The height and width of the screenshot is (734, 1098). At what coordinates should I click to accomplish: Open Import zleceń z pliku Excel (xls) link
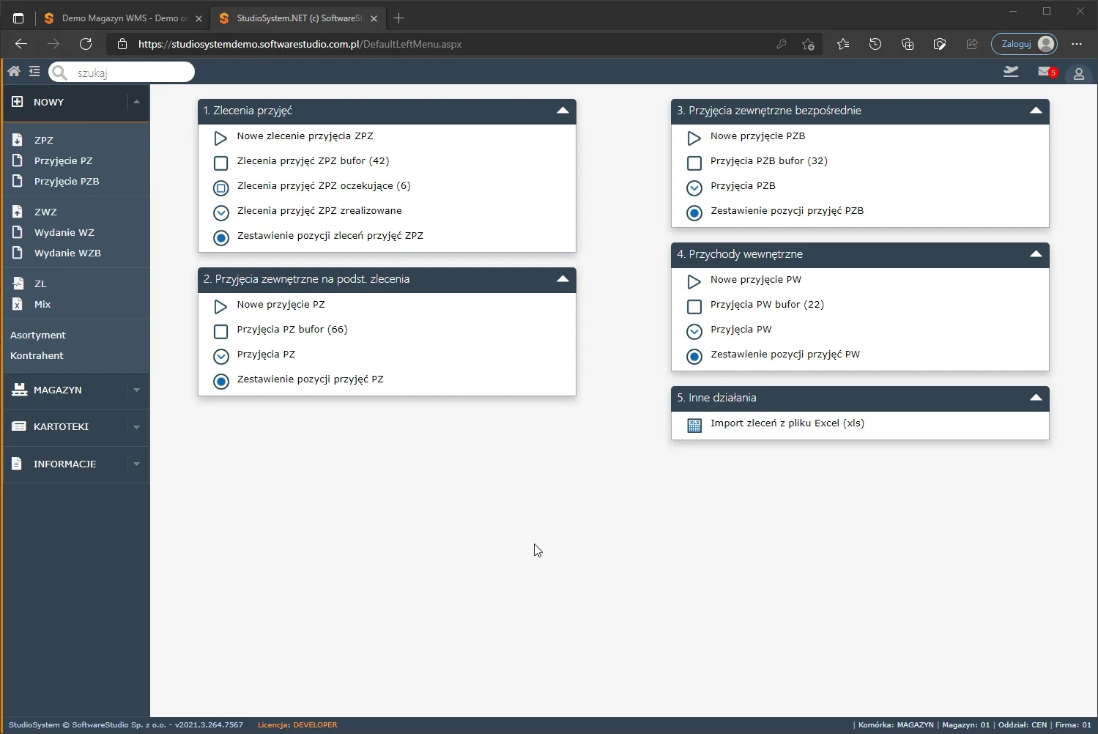coord(787,423)
